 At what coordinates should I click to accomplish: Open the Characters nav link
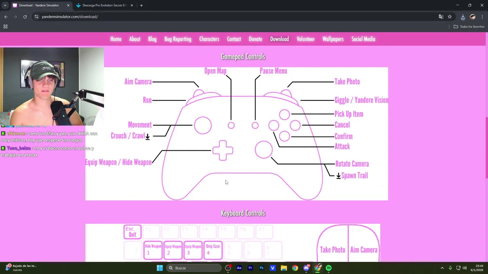coord(209,39)
